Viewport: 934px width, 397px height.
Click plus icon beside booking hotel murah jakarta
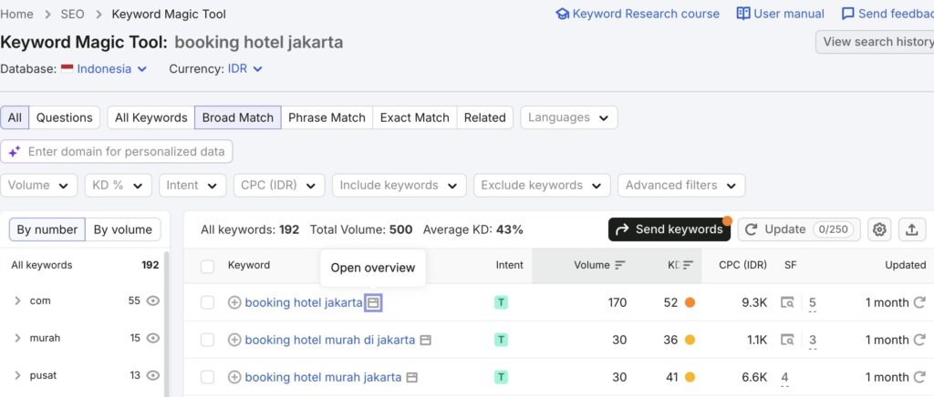tap(234, 377)
